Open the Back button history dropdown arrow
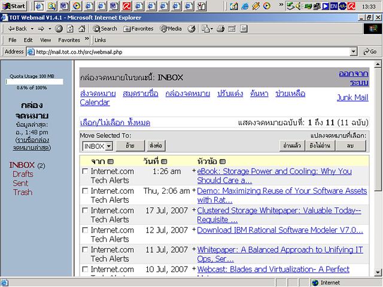Image resolution: width=383 pixels, height=287 pixels. [32, 29]
